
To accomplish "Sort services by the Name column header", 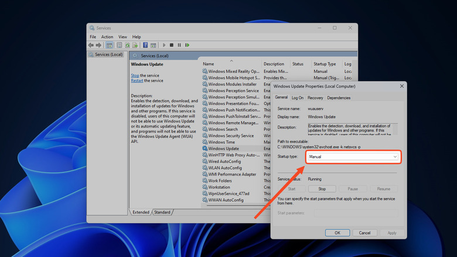I will (x=209, y=64).
